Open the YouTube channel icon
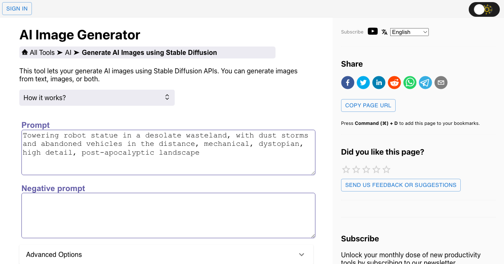 coord(373,31)
